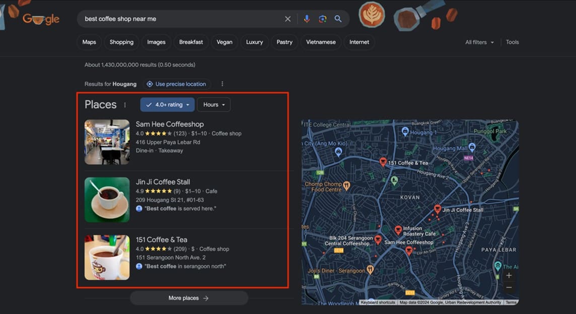This screenshot has height=314, width=576.
Task: Click the 151 Coffee & Tea map pin
Action: [x=383, y=162]
